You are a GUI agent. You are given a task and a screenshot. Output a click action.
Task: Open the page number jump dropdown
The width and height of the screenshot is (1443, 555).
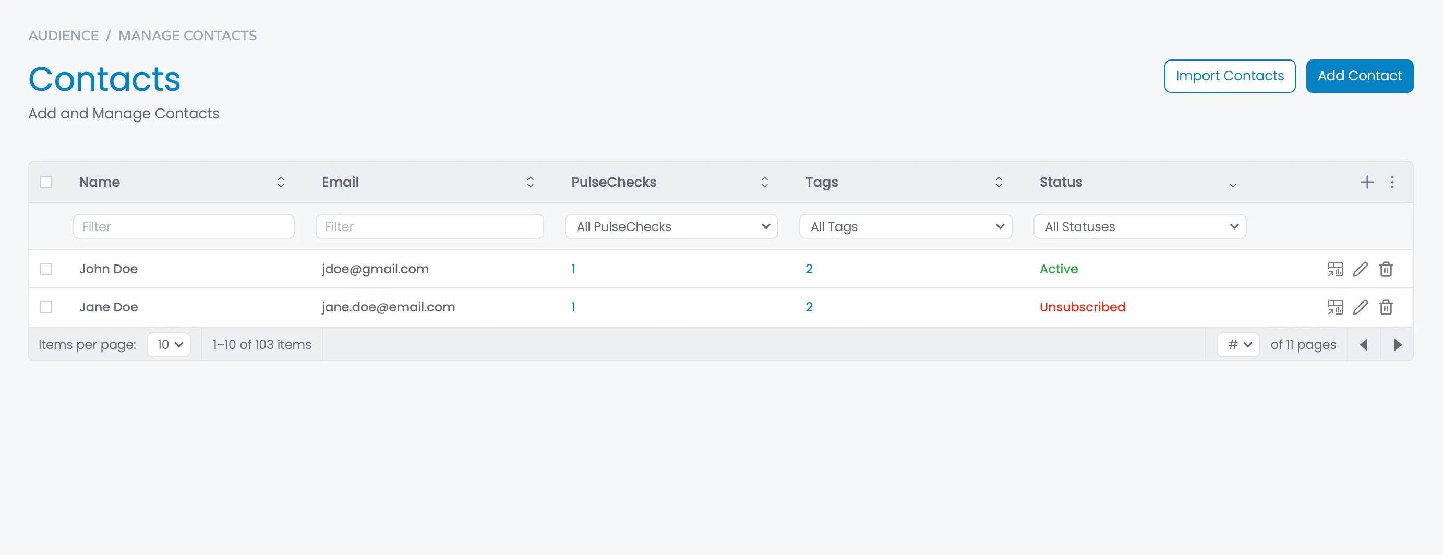click(1238, 345)
